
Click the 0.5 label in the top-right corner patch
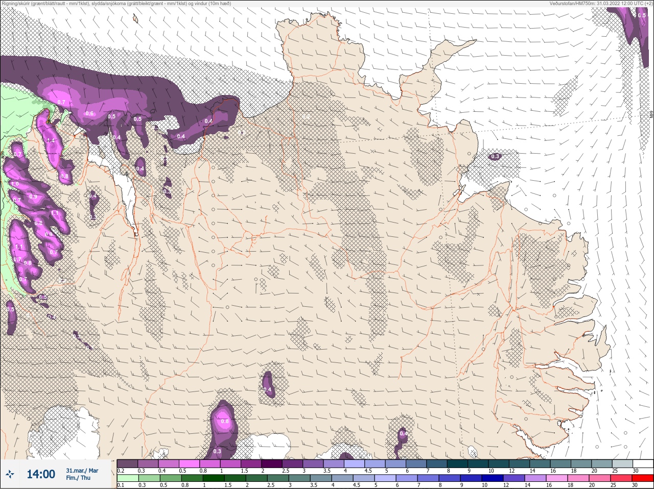tap(642, 15)
